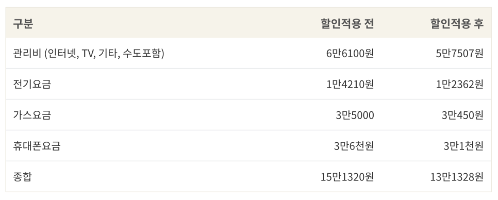Click the 5만7507원 cell

click(x=459, y=53)
